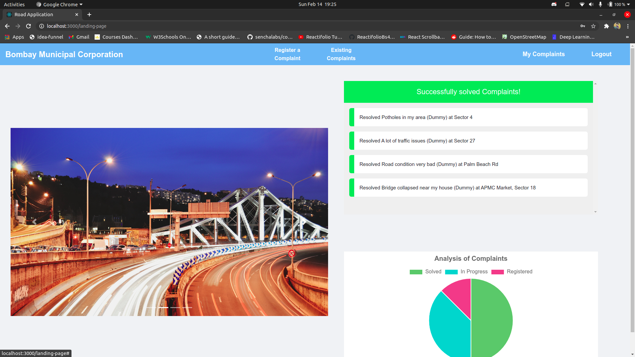This screenshot has width=635, height=357.
Task: Reload the page with the refresh icon
Action: pos(28,26)
